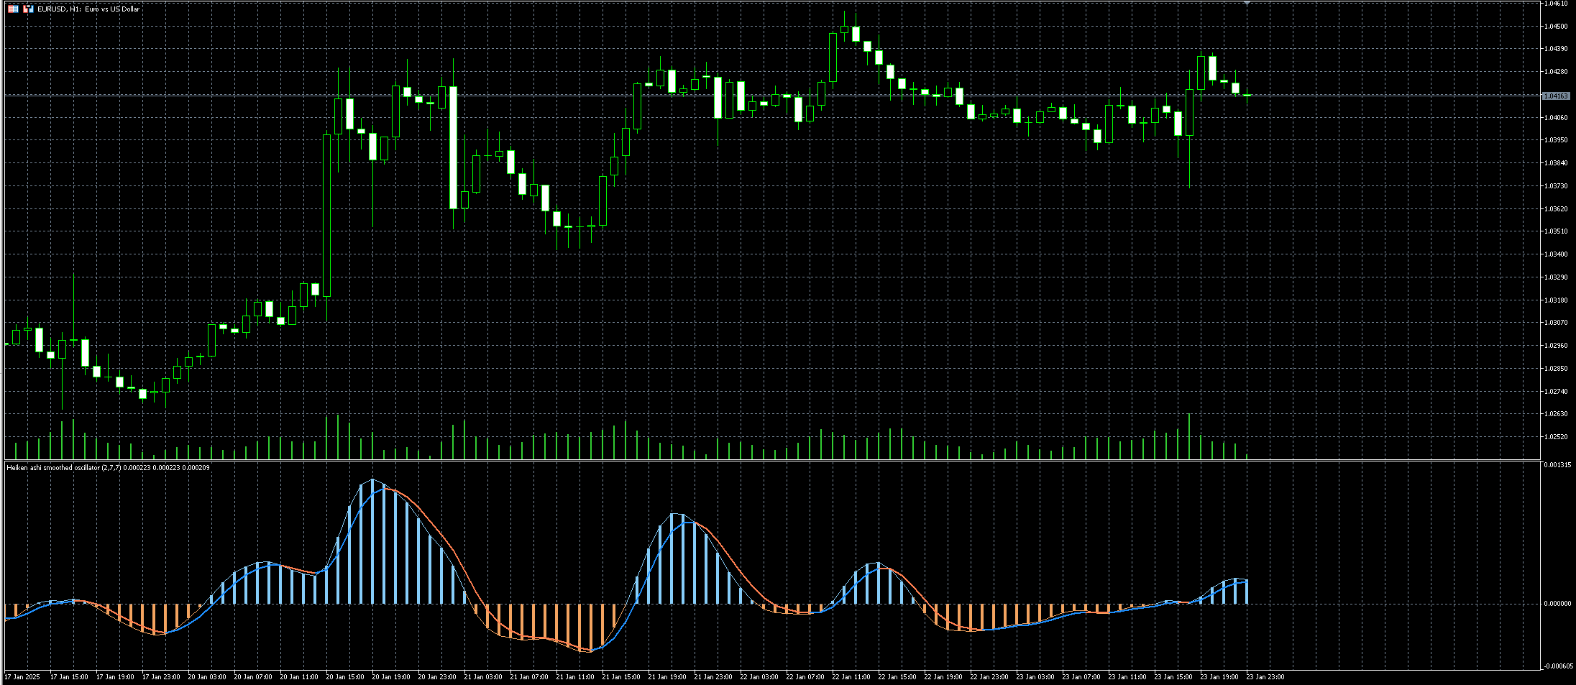1576x685 pixels.
Task: Click the 1.04280 price axis label
Action: point(1555,72)
